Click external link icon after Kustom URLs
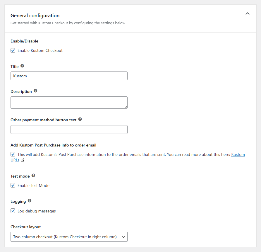 [x=23, y=160]
